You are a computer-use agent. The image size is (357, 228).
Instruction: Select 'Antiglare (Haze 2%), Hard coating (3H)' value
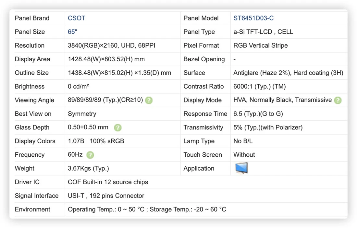point(288,73)
